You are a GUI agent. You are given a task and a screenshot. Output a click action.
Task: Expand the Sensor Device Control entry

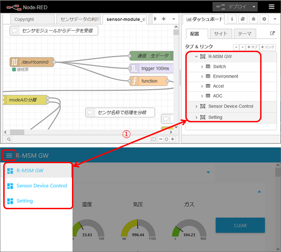(196, 106)
